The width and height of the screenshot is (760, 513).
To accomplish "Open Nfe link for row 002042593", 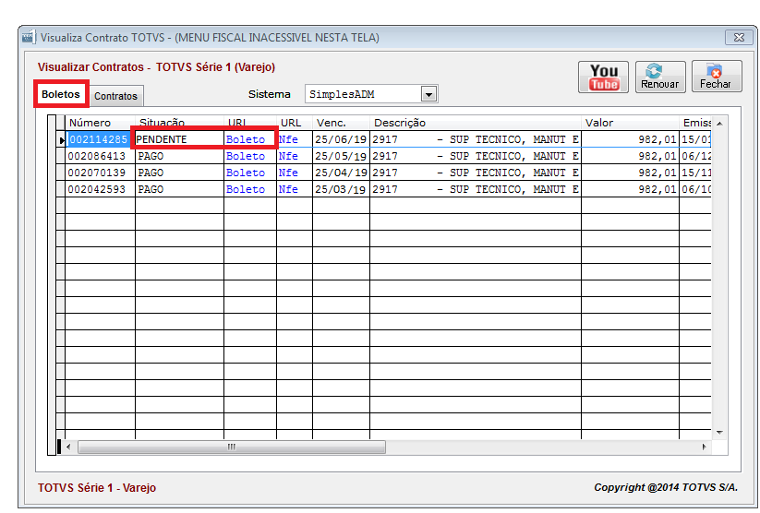I will (x=288, y=189).
